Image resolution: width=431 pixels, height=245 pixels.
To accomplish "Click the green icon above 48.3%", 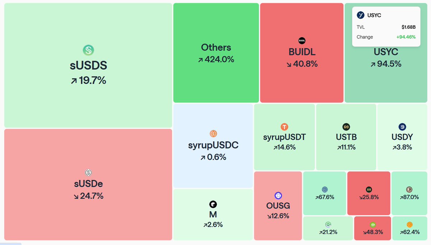I will click(x=372, y=225).
